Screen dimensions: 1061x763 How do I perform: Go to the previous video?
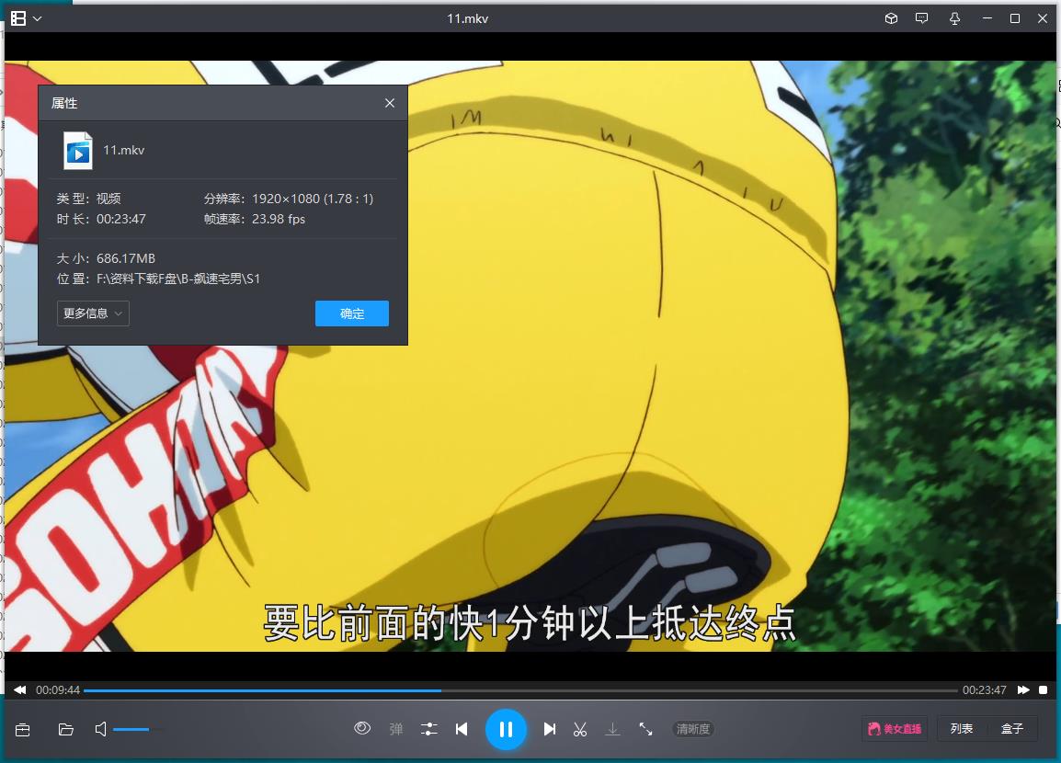click(x=462, y=729)
